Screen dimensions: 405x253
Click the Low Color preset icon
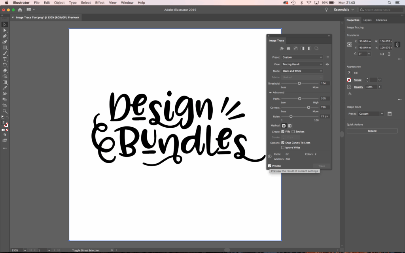[x=295, y=48]
